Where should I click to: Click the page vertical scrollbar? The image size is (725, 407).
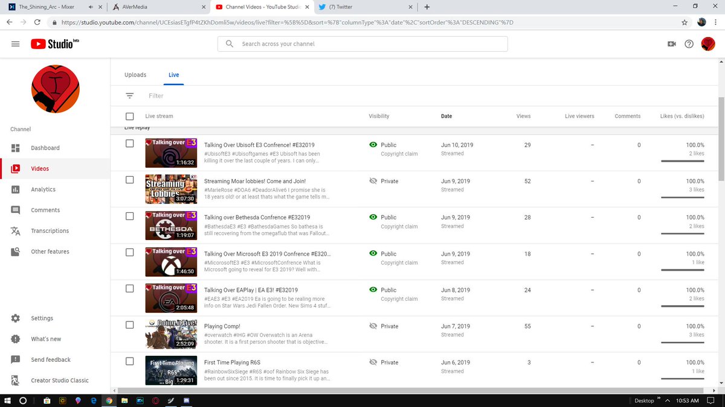(x=721, y=139)
